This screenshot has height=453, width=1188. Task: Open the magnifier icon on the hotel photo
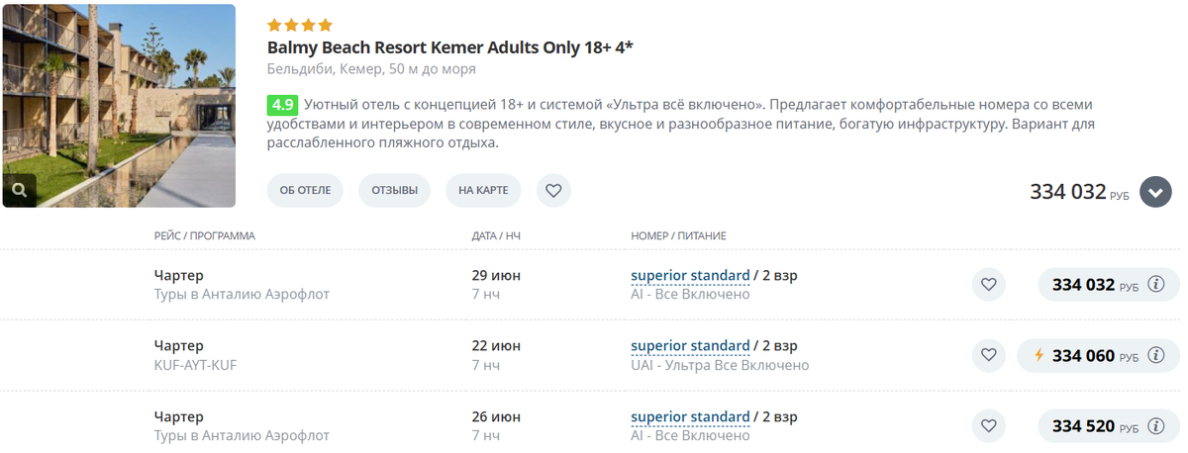click(x=20, y=190)
